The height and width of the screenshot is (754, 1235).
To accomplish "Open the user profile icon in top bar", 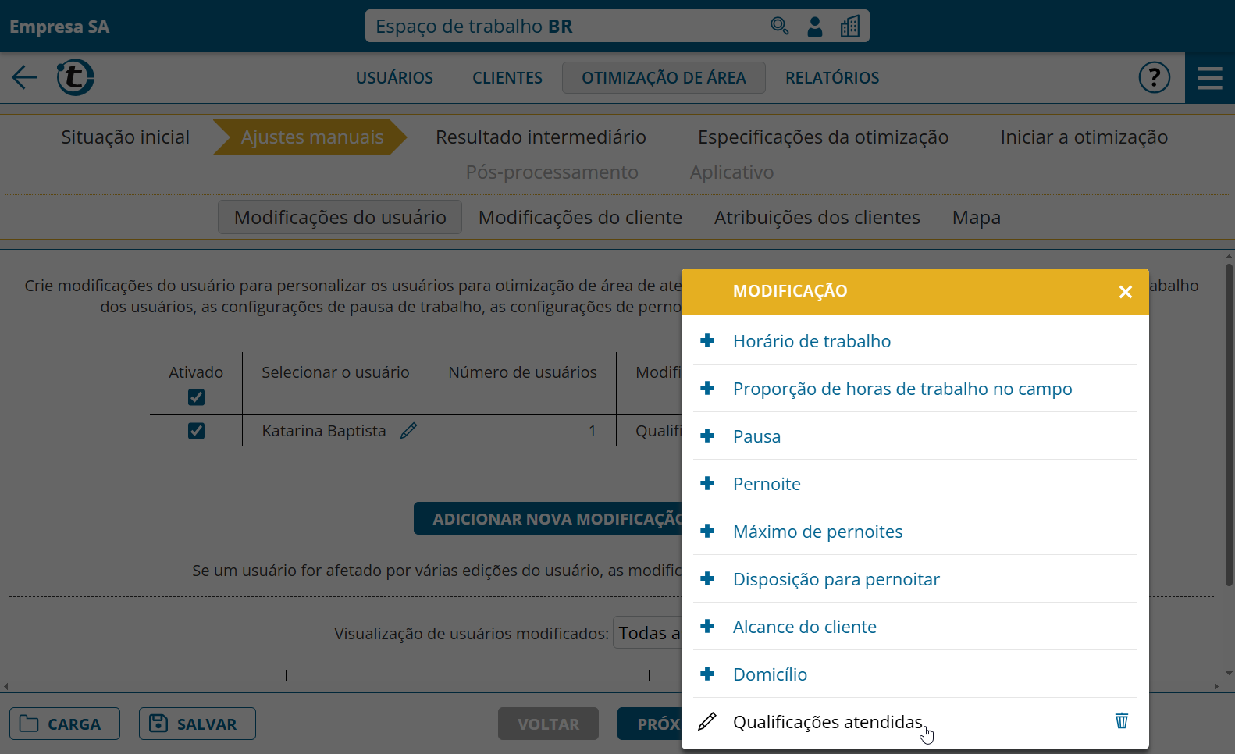I will [x=814, y=27].
